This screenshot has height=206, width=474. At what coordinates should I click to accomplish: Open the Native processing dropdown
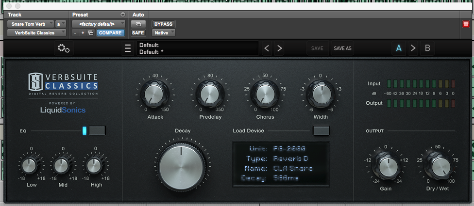(x=164, y=32)
